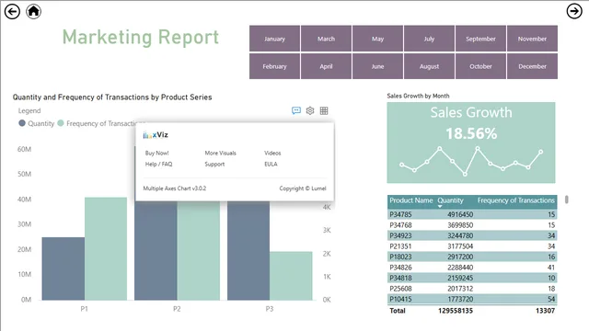Screen dimensions: 589x331
Task: Select November tile
Action: tap(532, 39)
